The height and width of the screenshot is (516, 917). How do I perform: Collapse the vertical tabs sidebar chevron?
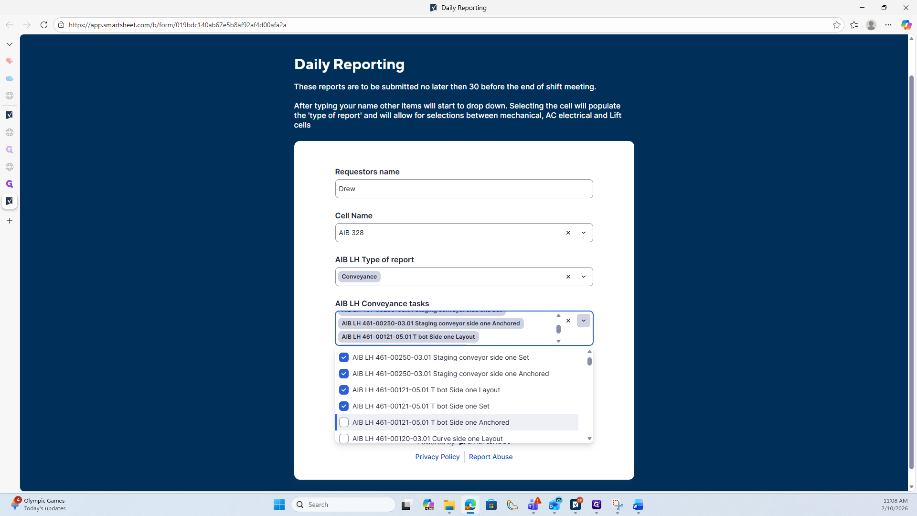(x=10, y=44)
